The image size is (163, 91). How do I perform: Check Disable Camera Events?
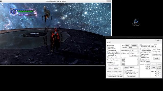[125, 72]
